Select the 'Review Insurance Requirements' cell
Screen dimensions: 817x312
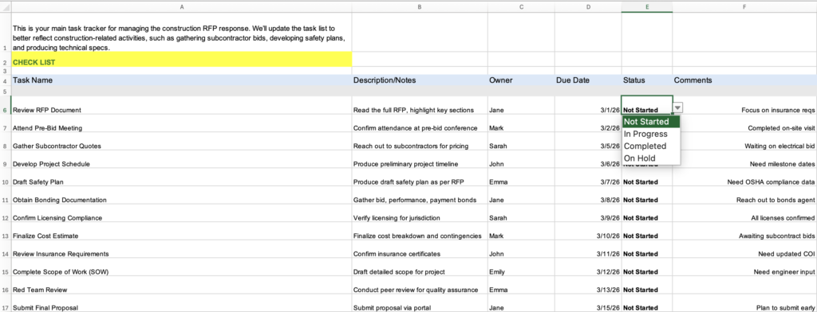pos(181,249)
